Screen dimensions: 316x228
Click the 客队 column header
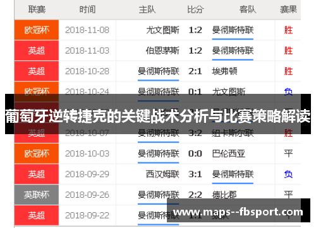[x=248, y=9]
